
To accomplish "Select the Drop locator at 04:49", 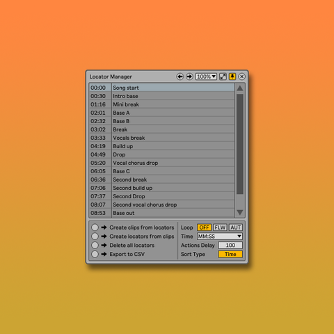I will coord(173,154).
